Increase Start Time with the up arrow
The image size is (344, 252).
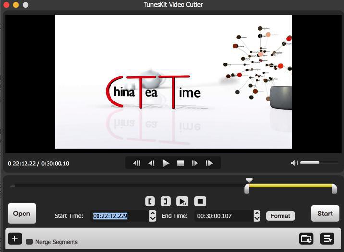[x=153, y=213]
